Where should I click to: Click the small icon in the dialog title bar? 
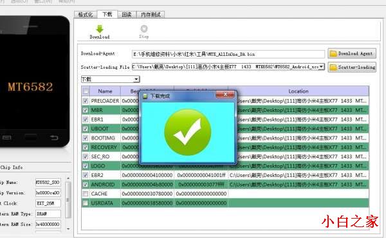click(145, 96)
